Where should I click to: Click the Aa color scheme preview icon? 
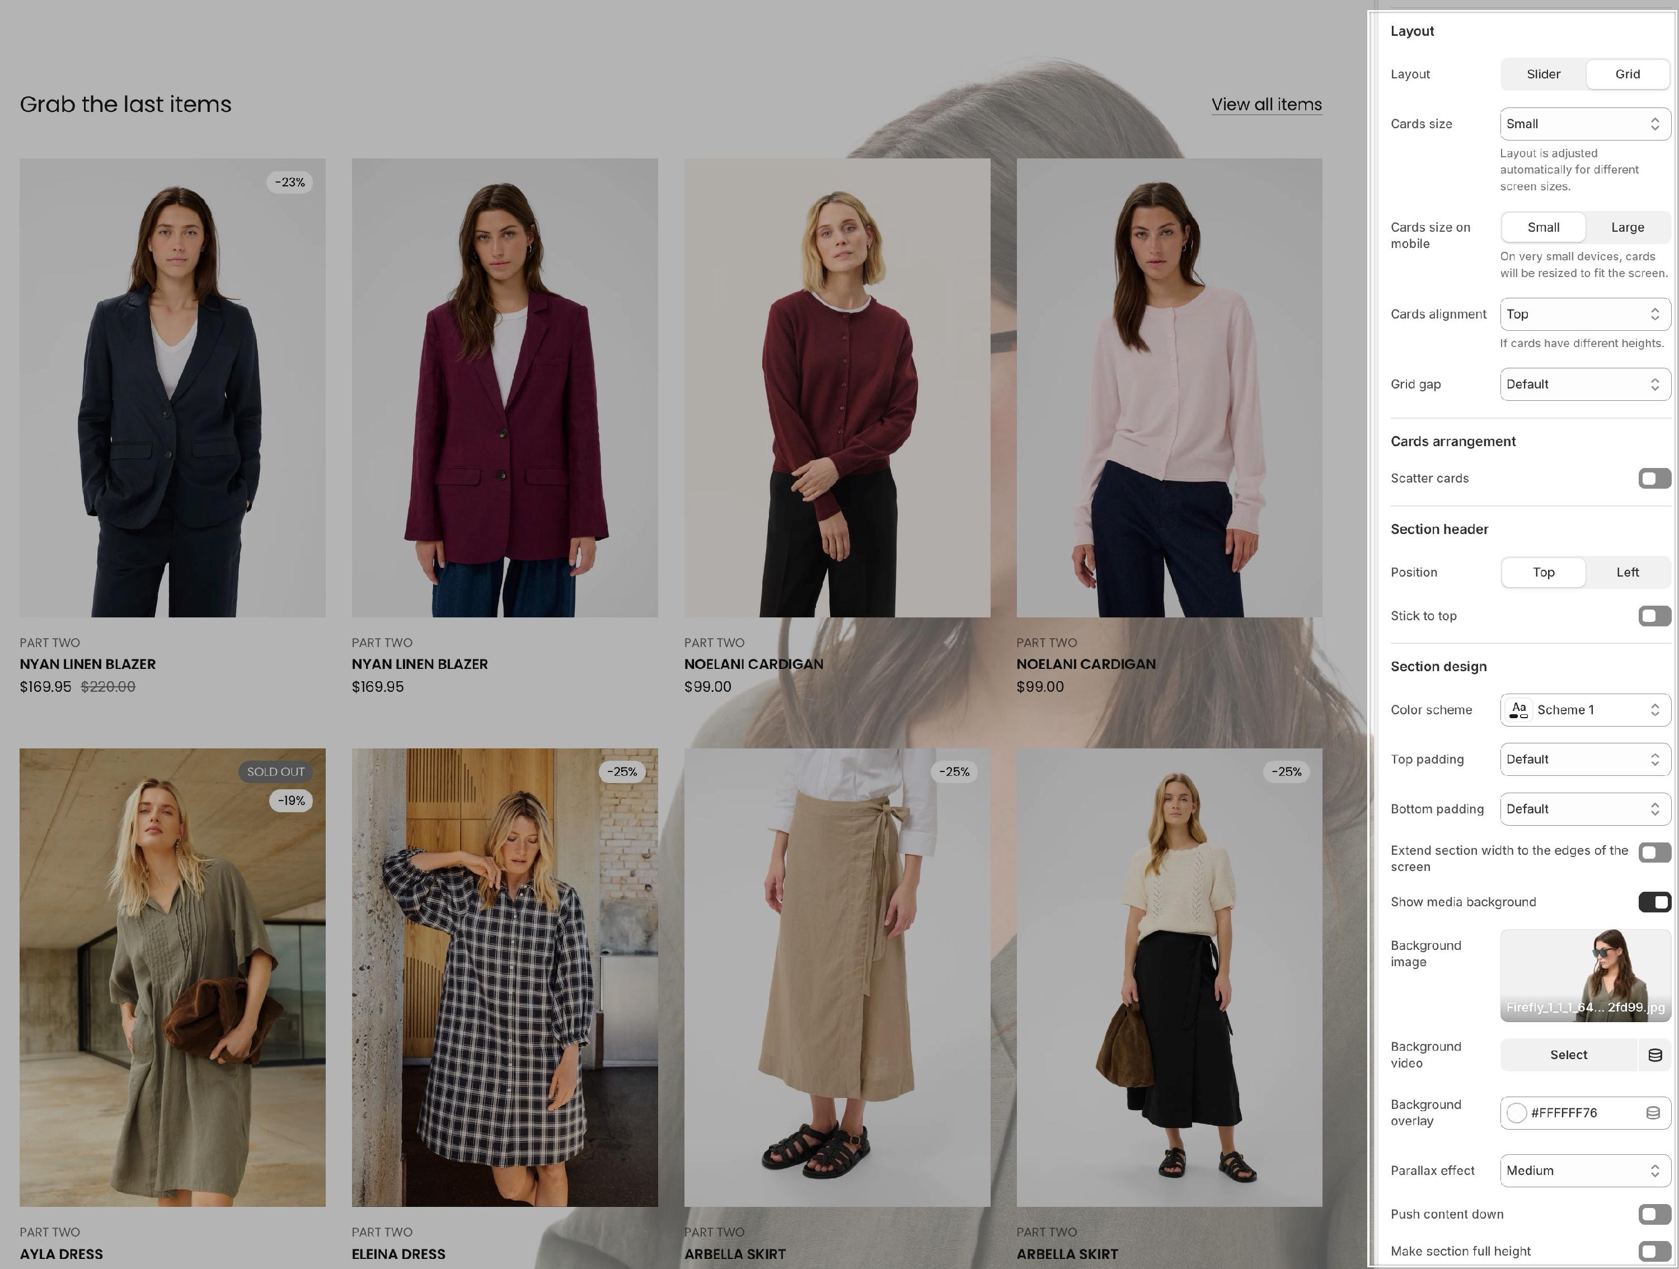tap(1518, 710)
